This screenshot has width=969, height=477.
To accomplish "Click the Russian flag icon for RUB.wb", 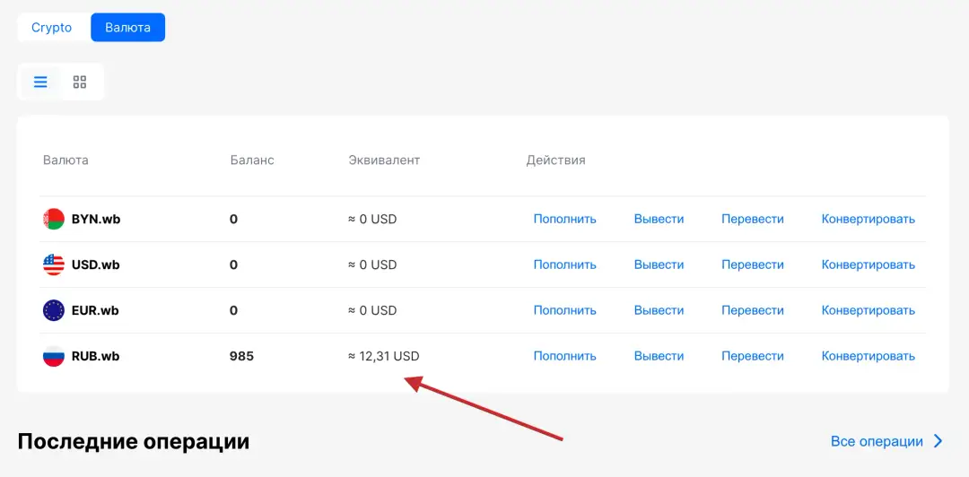I will 54,356.
